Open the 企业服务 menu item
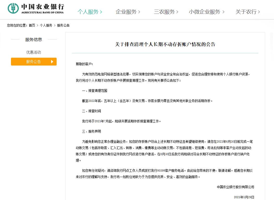 click(126, 12)
